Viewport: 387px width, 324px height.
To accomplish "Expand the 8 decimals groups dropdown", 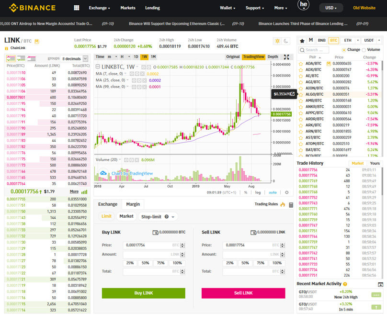I will [x=85, y=59].
